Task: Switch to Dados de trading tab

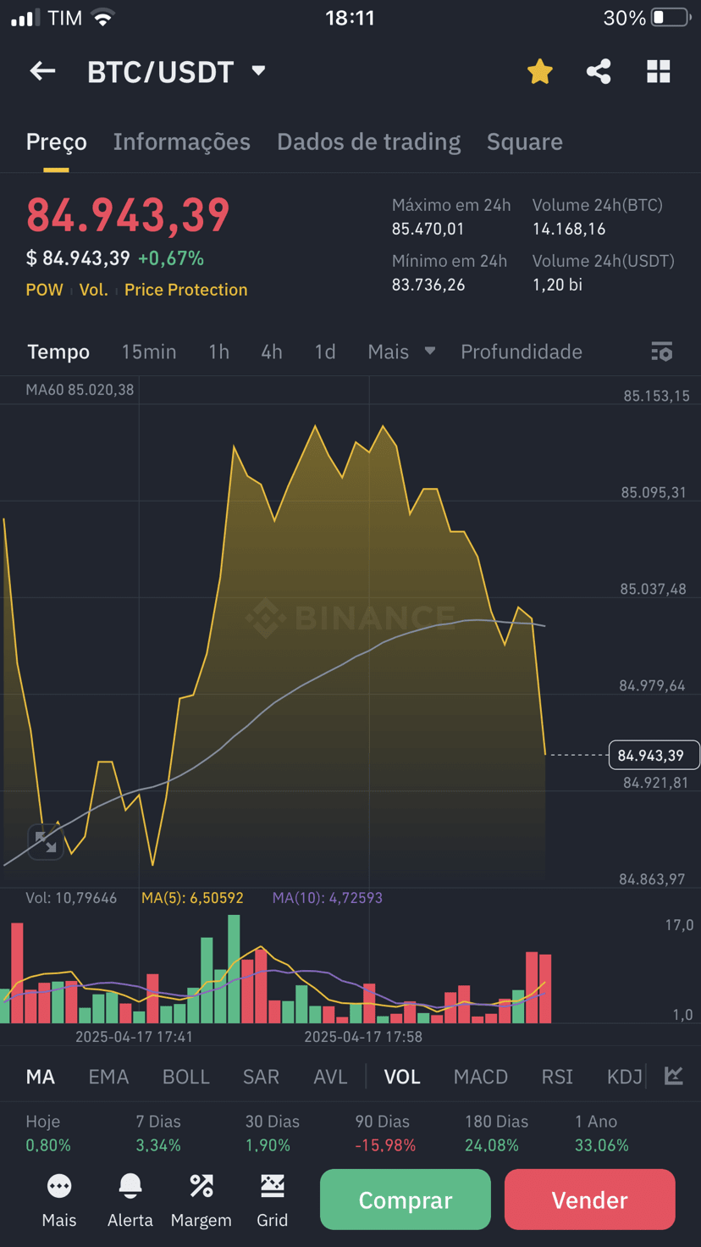Action: point(368,141)
